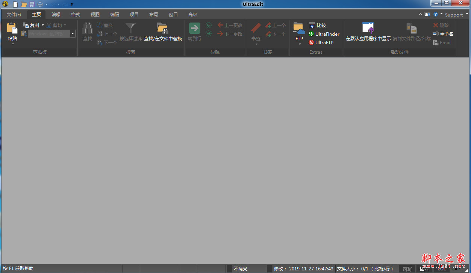Open the Help icon dropdown arrow
The height and width of the screenshot is (273, 471).
[x=441, y=14]
